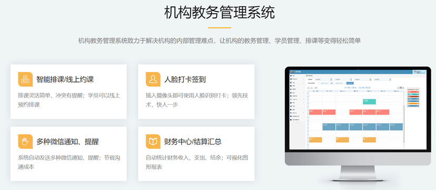Click the color legend panel in the monitor screenshot
Viewport: 436px width, 190px height.
click(413, 98)
